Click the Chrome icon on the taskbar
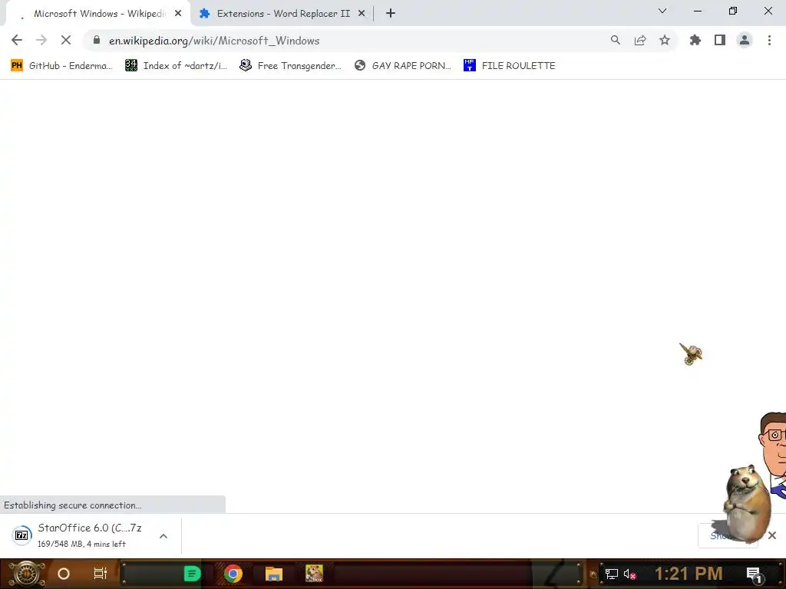The image size is (786, 589). [x=233, y=574]
